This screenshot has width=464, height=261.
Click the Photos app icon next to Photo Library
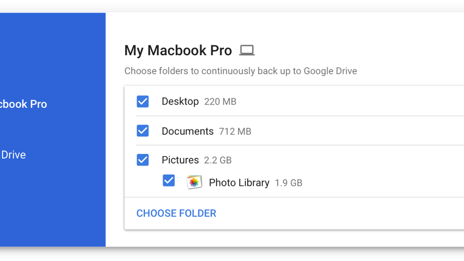(x=194, y=182)
